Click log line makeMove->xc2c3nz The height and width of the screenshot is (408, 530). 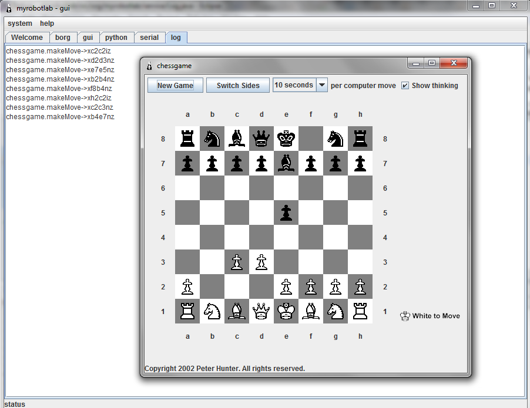(60, 108)
